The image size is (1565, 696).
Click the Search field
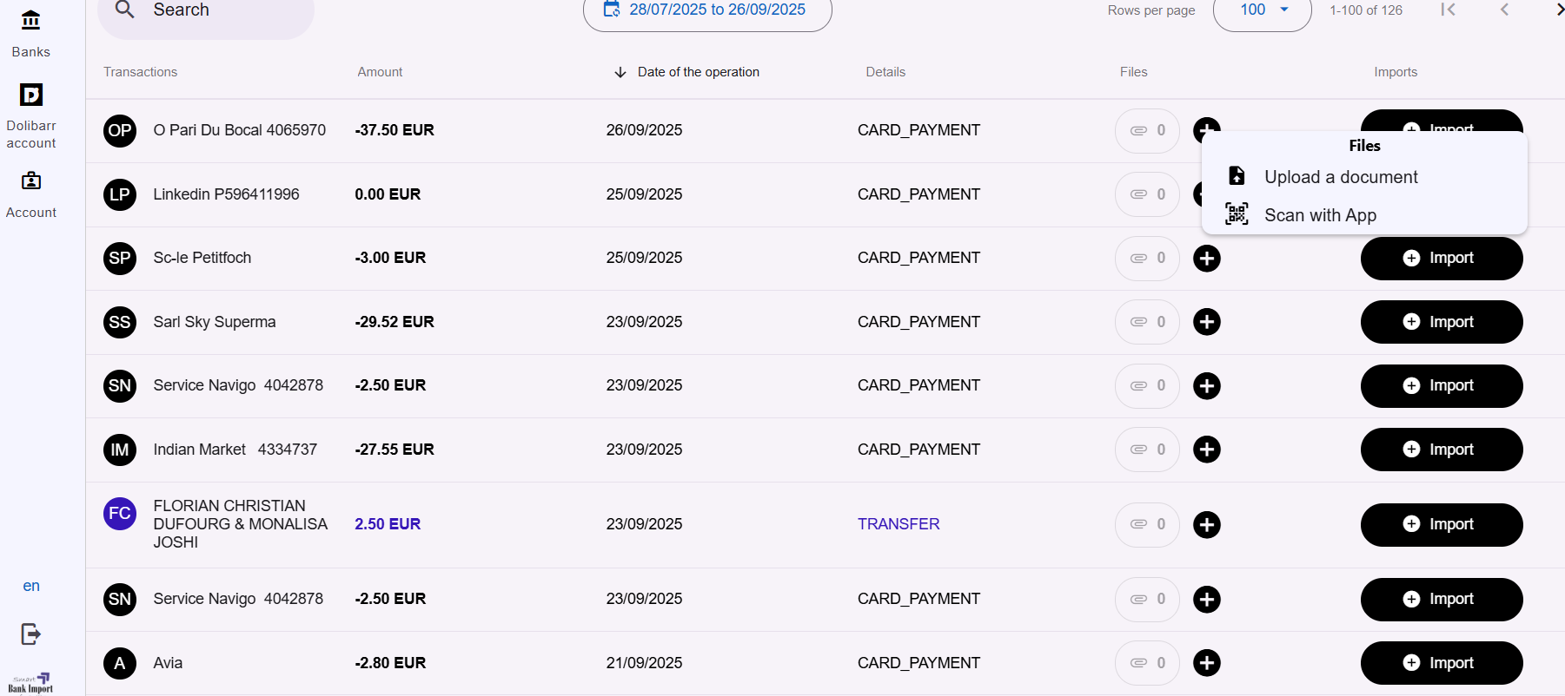[206, 10]
